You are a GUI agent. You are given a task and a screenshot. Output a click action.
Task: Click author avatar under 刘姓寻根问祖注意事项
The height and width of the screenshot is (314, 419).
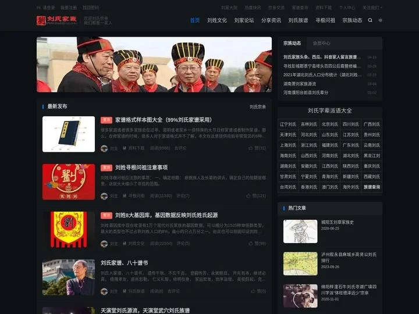pyautogui.click(x=104, y=196)
